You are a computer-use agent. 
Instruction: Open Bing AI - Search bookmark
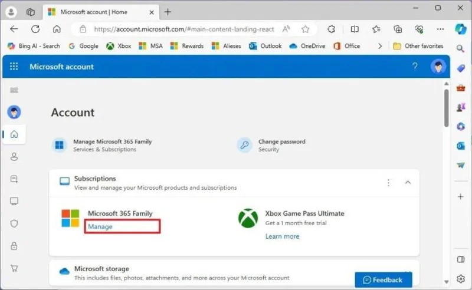[34, 46]
